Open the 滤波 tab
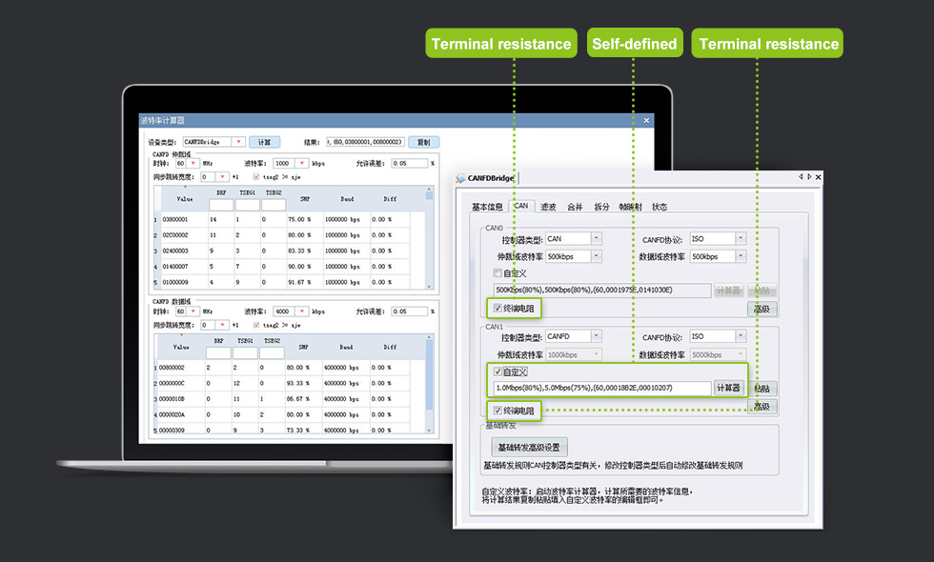Screen dimensions: 934x562 point(548,207)
